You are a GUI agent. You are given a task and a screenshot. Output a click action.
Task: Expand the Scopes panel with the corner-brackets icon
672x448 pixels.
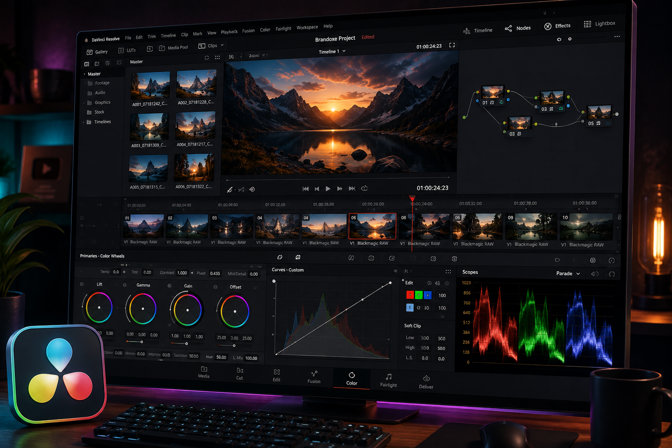pos(612,274)
